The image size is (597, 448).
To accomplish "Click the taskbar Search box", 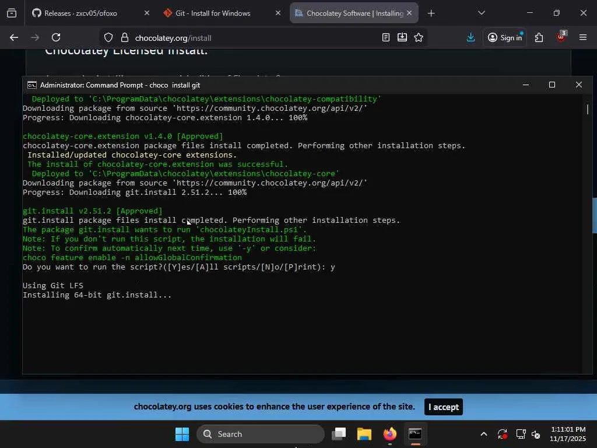I will (261, 434).
